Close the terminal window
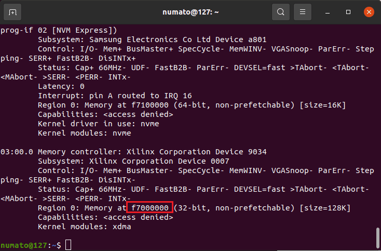The width and height of the screenshot is (381, 251). (x=368, y=11)
